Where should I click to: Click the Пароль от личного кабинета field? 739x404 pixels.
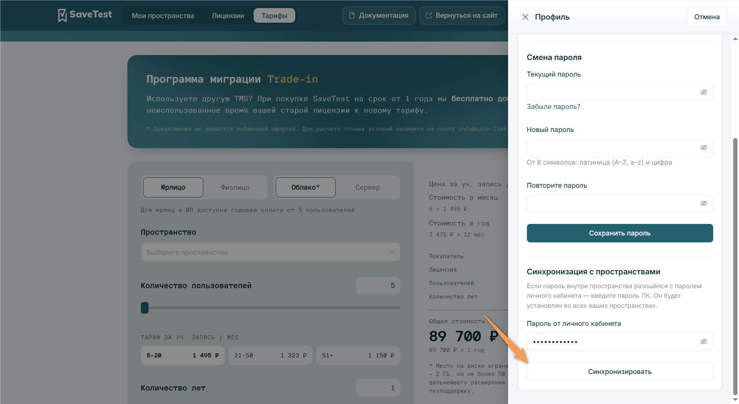click(620, 342)
